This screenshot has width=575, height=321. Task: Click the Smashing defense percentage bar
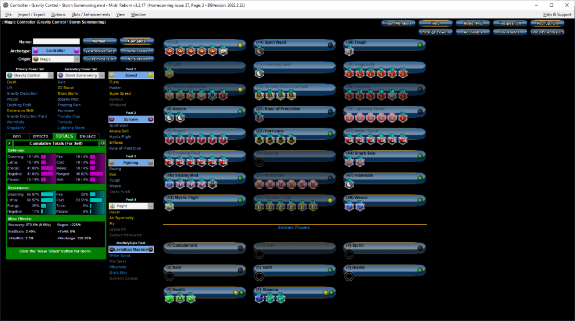click(x=48, y=156)
